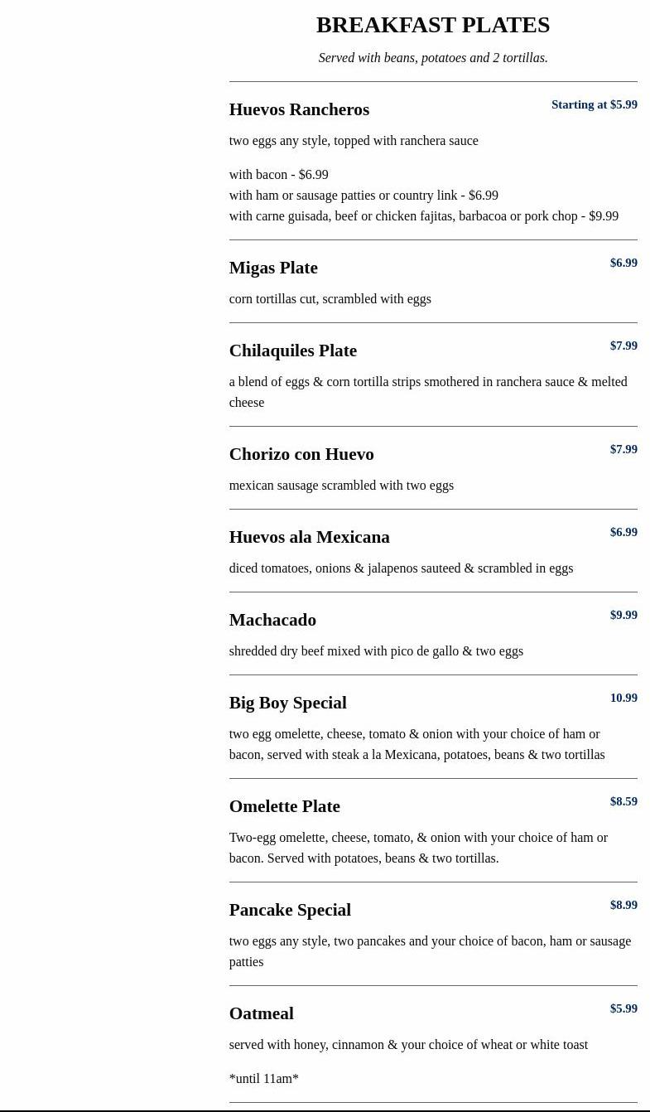650x1112 pixels.
Task: Click the until 11am note
Action: 263,1078
